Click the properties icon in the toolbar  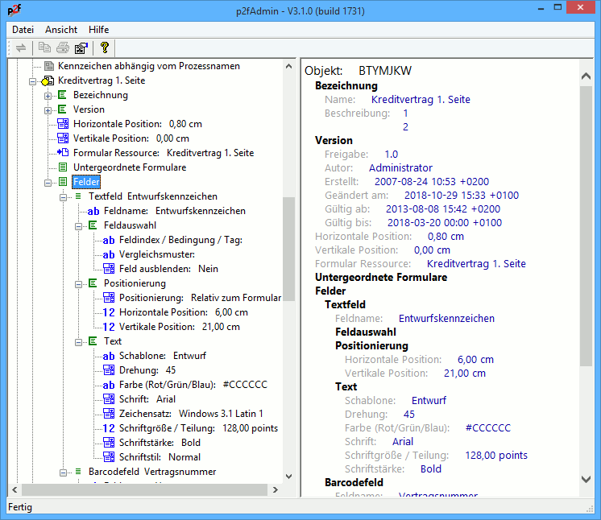81,48
